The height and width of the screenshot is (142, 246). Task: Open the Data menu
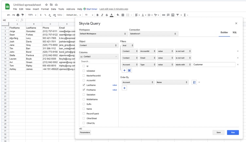[54, 9]
